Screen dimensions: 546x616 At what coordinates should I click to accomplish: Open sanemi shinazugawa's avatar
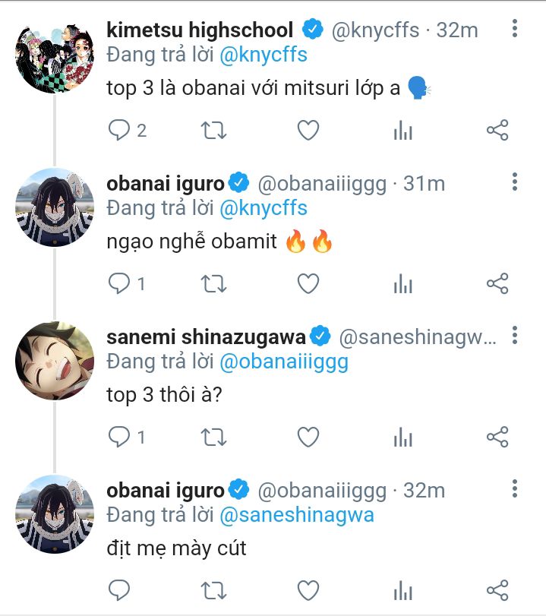click(54, 359)
